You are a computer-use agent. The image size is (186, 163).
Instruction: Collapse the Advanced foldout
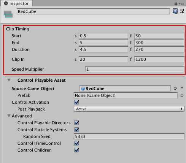tap(9, 116)
